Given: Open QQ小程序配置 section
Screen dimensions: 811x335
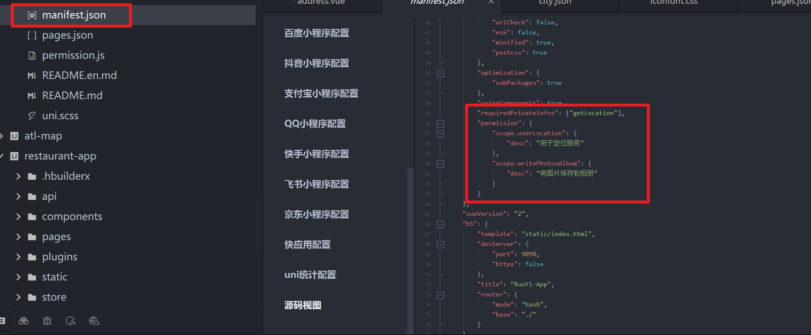Looking at the screenshot, I should pyautogui.click(x=315, y=124).
